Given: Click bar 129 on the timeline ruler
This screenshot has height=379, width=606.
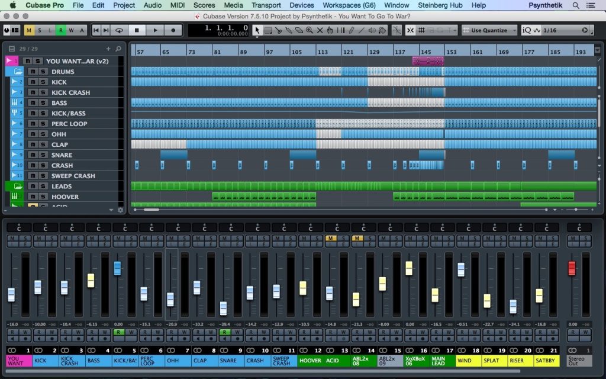Looking at the screenshot, I should coord(374,52).
